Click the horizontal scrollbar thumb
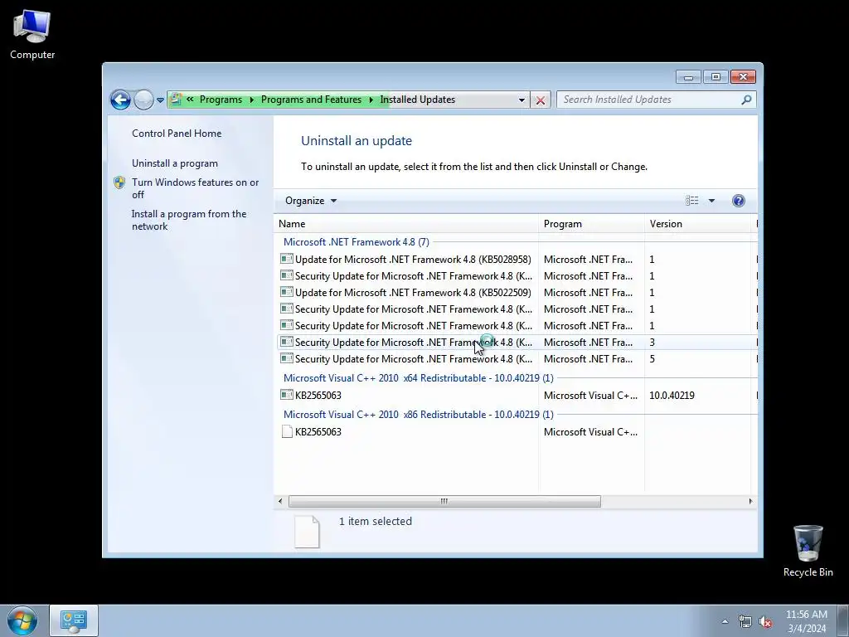849x637 pixels. pyautogui.click(x=444, y=501)
